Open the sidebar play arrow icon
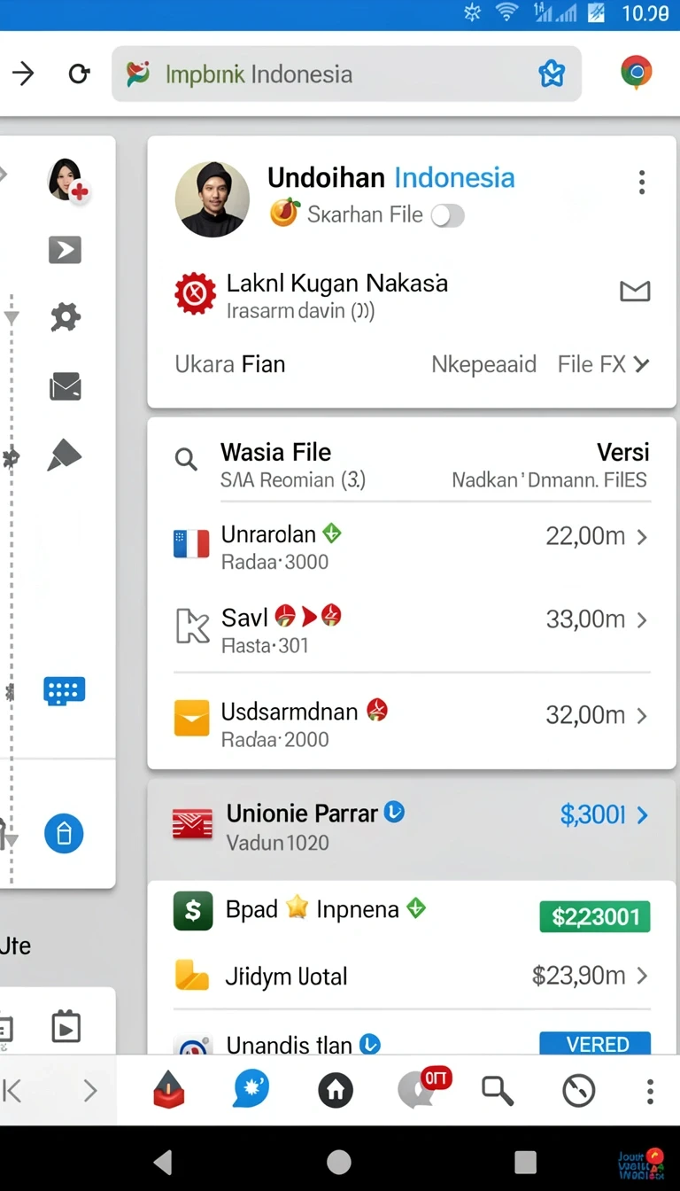Viewport: 680px width, 1191px height. coord(65,250)
